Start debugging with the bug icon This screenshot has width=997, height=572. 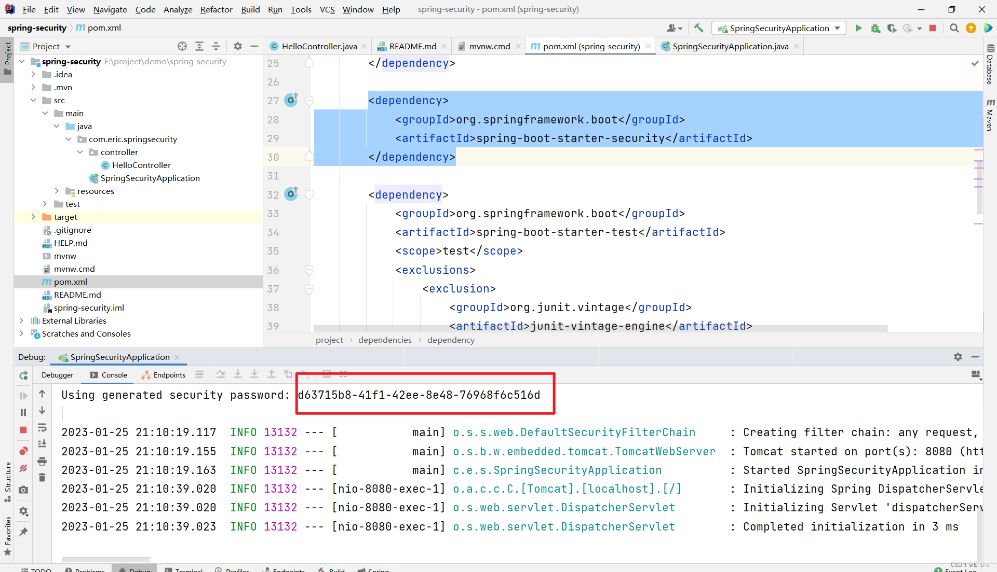click(875, 28)
